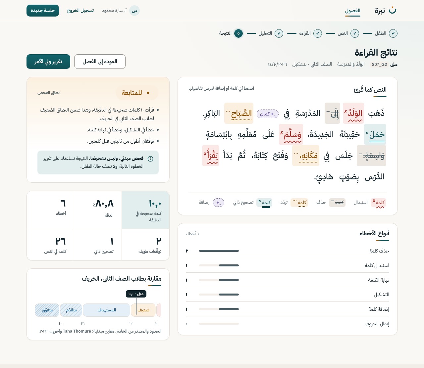This screenshot has width=424, height=368.
Task: Click the استبدال كلمة error bar
Action: [219, 265]
